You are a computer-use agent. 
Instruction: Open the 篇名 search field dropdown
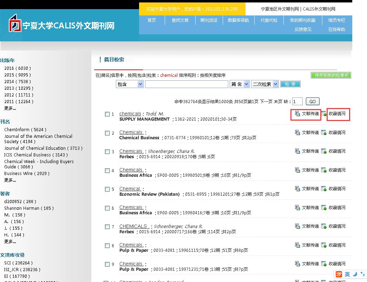240,84
